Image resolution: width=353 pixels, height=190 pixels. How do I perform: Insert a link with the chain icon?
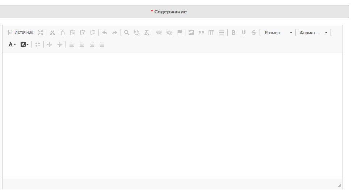[x=159, y=33]
